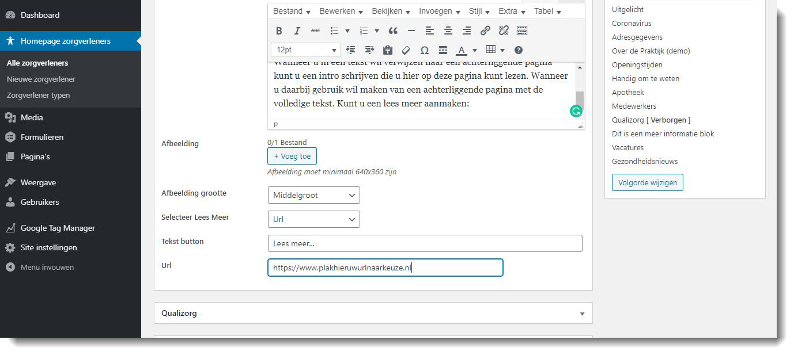This screenshot has height=355, width=794.
Task: Click the + Voeg toe button
Action: 292,156
